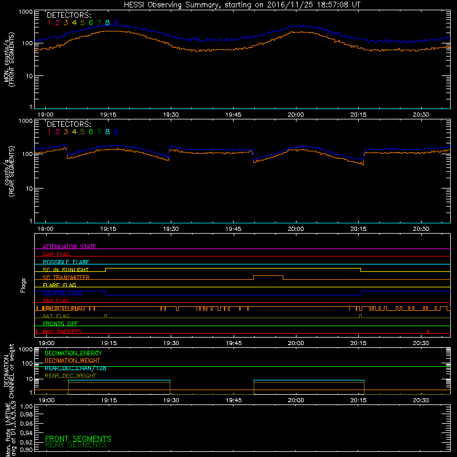Click the REAR_DEC_CHAN/128 legend entry
Viewport: 457px width, 457px height.
[75, 368]
